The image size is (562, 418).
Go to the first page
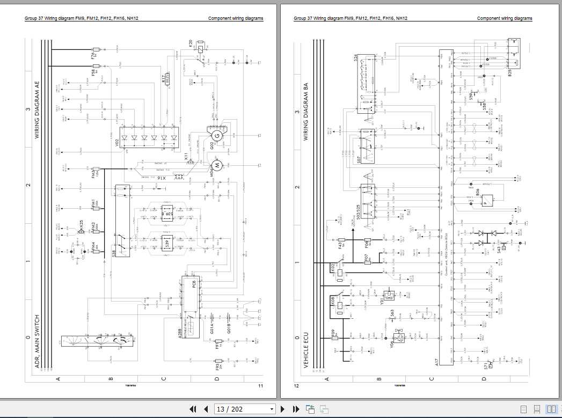tap(193, 409)
